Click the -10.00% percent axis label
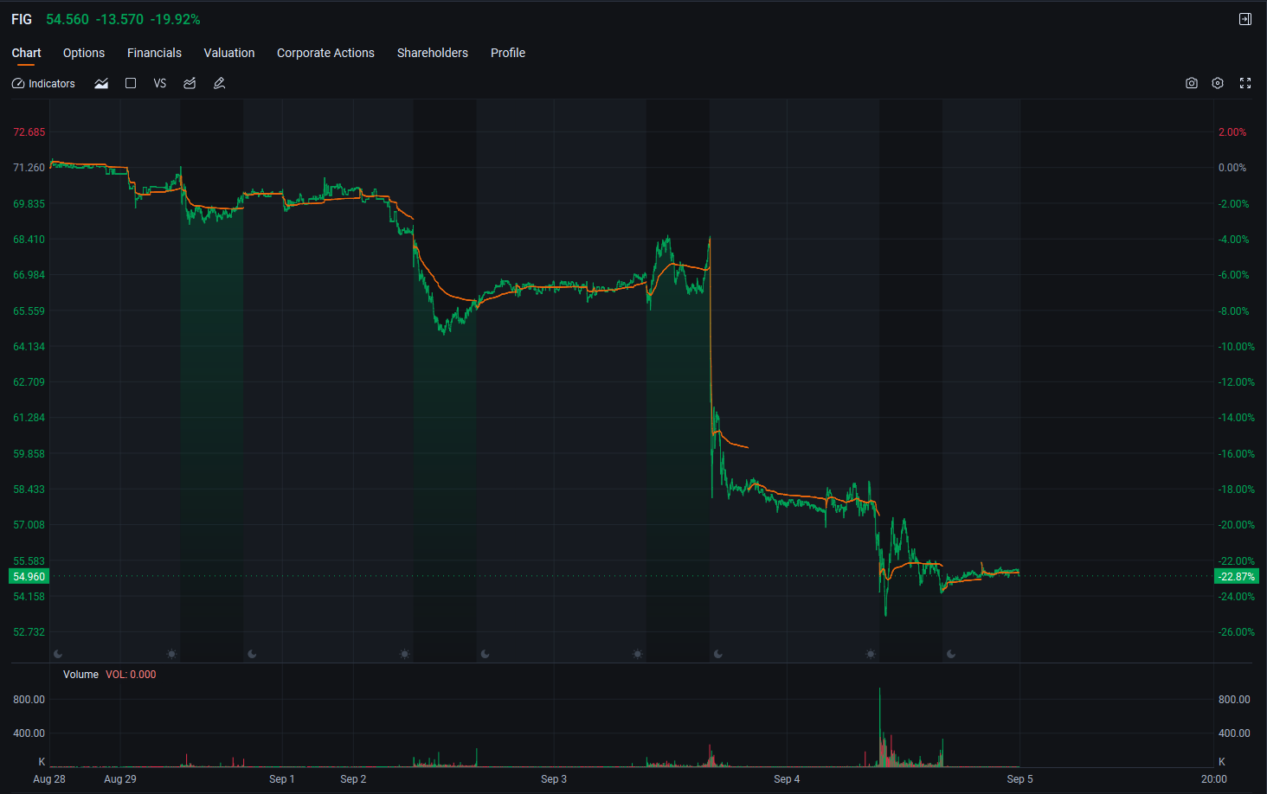The width and height of the screenshot is (1267, 794). [1237, 347]
